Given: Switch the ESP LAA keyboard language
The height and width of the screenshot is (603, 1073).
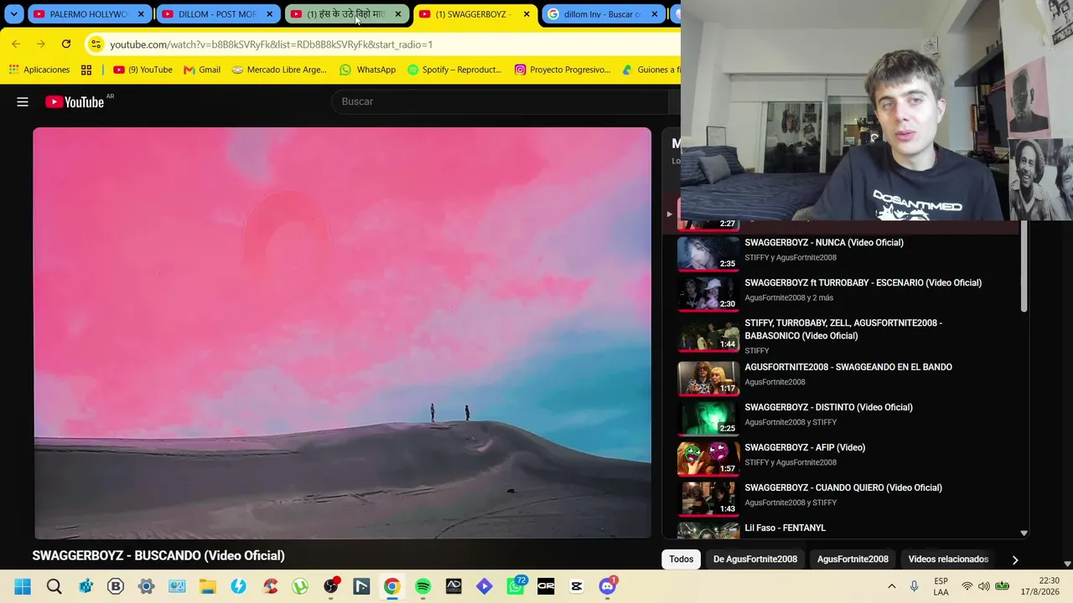Looking at the screenshot, I should (x=941, y=586).
